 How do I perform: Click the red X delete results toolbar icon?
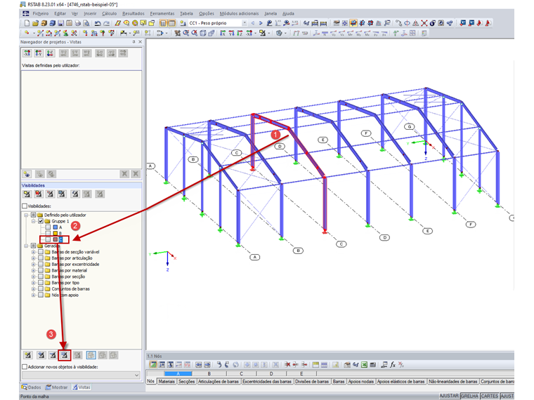coord(424,23)
